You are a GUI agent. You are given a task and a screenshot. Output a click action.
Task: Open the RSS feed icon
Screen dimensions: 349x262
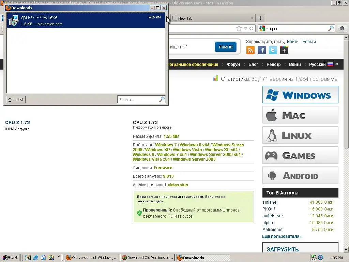click(x=251, y=50)
